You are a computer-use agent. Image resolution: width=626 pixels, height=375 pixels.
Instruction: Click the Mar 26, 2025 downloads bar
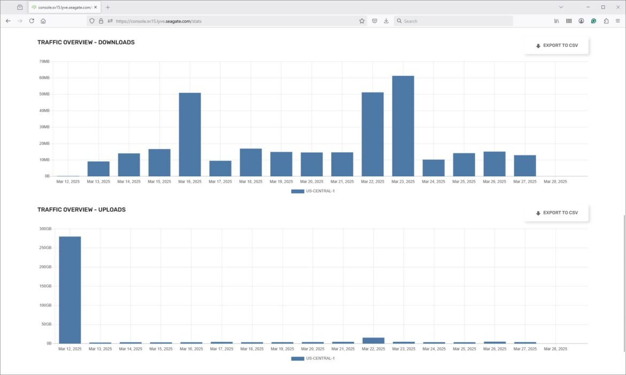tap(494, 164)
